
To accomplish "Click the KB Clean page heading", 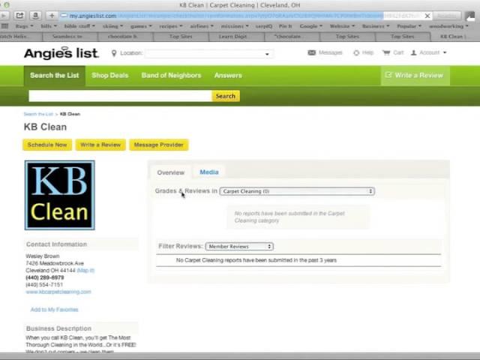I will pyautogui.click(x=45, y=127).
